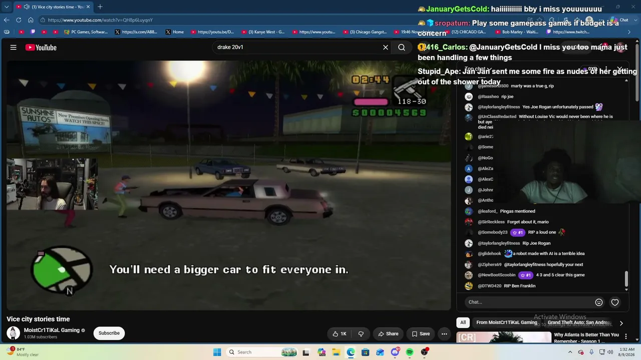Open Discord from the taskbar
The width and height of the screenshot is (641, 360).
pyautogui.click(x=395, y=352)
